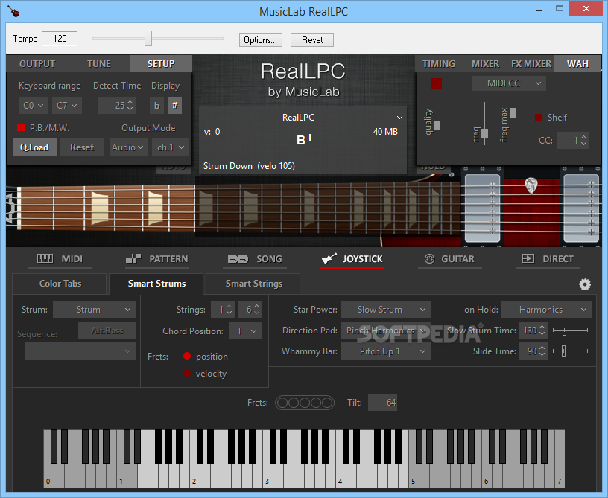Switch to the OUTPUT tab
This screenshot has width=608, height=498.
(37, 64)
